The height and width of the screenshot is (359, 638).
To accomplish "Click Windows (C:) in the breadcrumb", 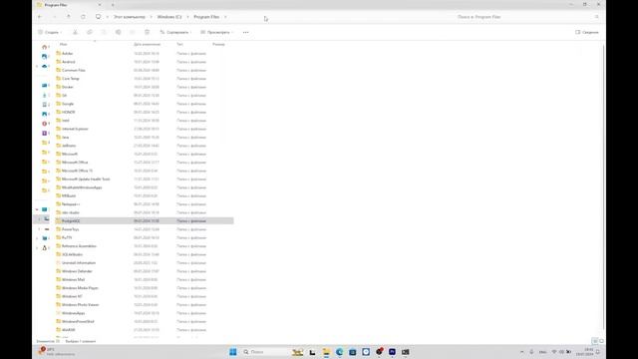I will 169,17.
